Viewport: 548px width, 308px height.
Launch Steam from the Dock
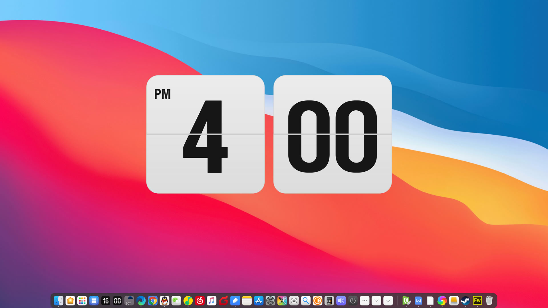click(465, 301)
